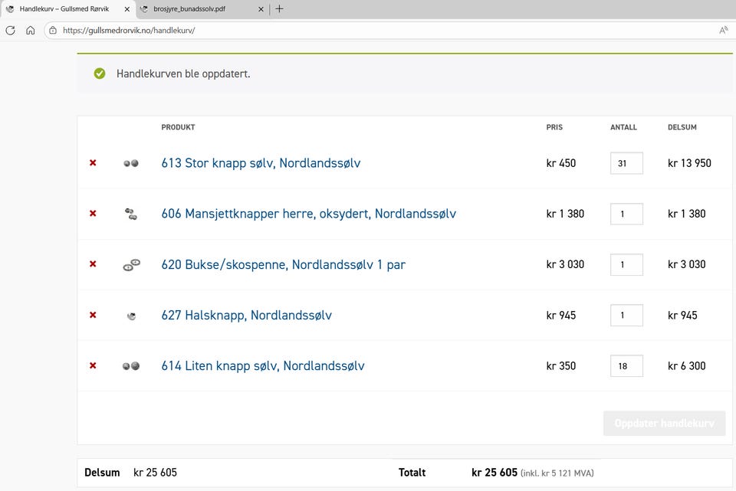Open 627 Halsknapp, Nordlandssølv link
The width and height of the screenshot is (736, 491).
tap(246, 315)
